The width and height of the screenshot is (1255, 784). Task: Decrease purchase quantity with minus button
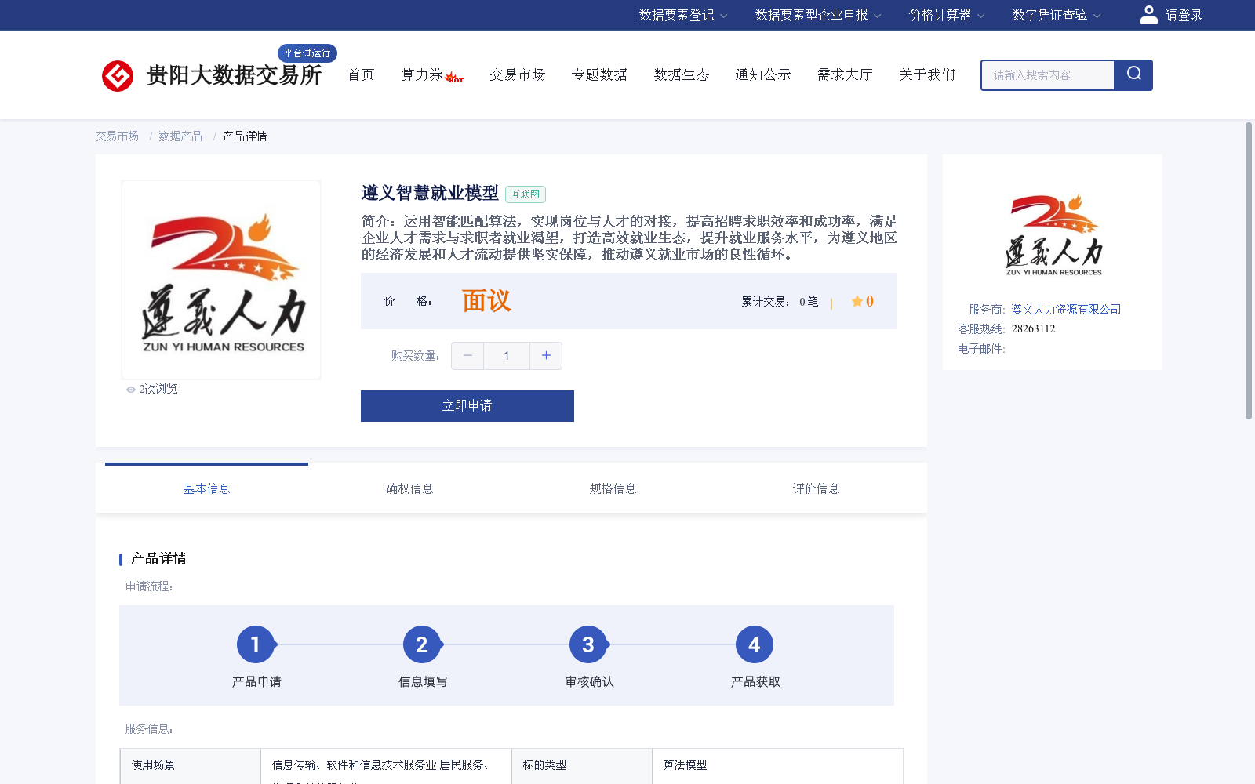(467, 356)
